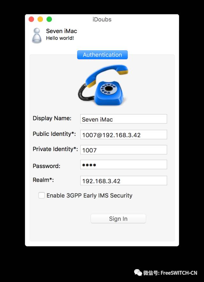Select the Authentication tab
This screenshot has width=204, height=282.
pos(102,55)
